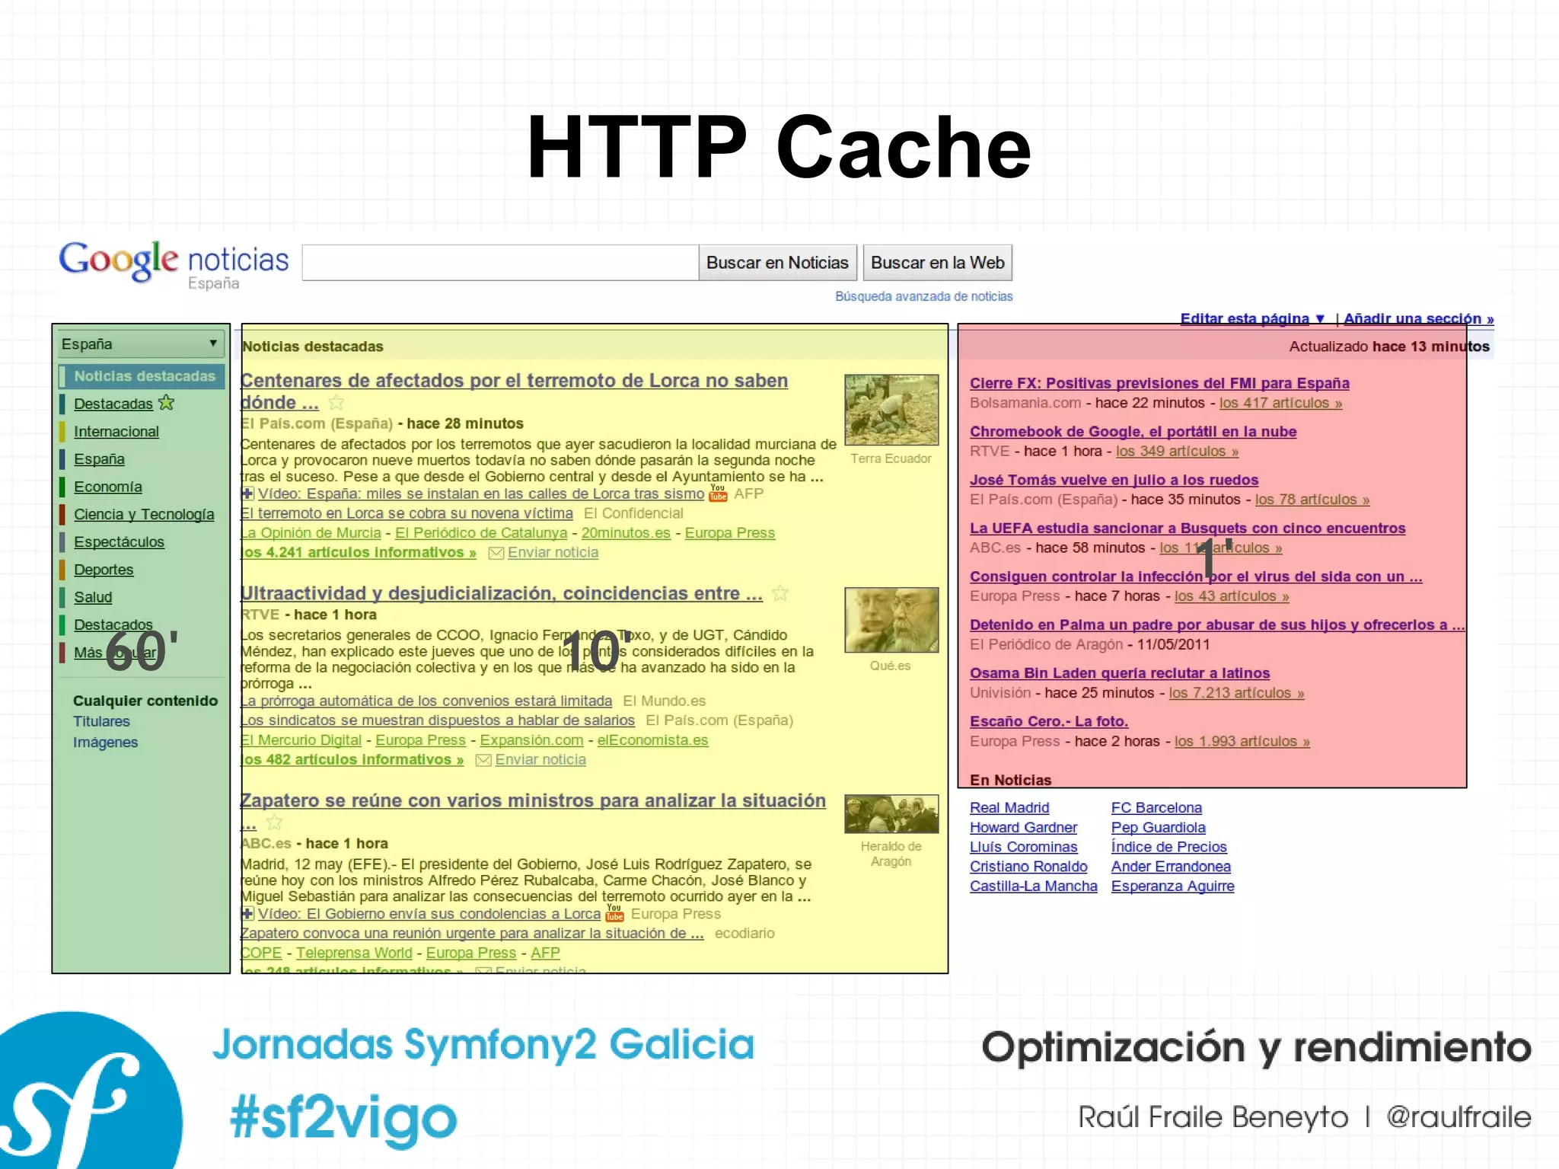Click the news search input field
The image size is (1559, 1169).
pyautogui.click(x=500, y=263)
